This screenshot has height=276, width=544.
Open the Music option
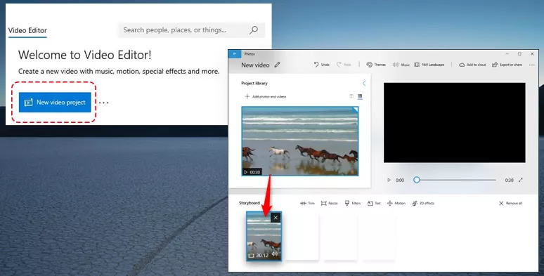[401, 65]
